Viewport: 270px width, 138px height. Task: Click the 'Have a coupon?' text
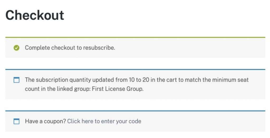coord(45,121)
